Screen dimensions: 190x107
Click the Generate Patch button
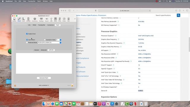pos(44,78)
